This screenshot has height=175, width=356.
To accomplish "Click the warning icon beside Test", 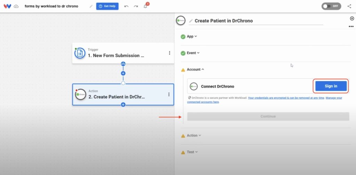I will 183,152.
